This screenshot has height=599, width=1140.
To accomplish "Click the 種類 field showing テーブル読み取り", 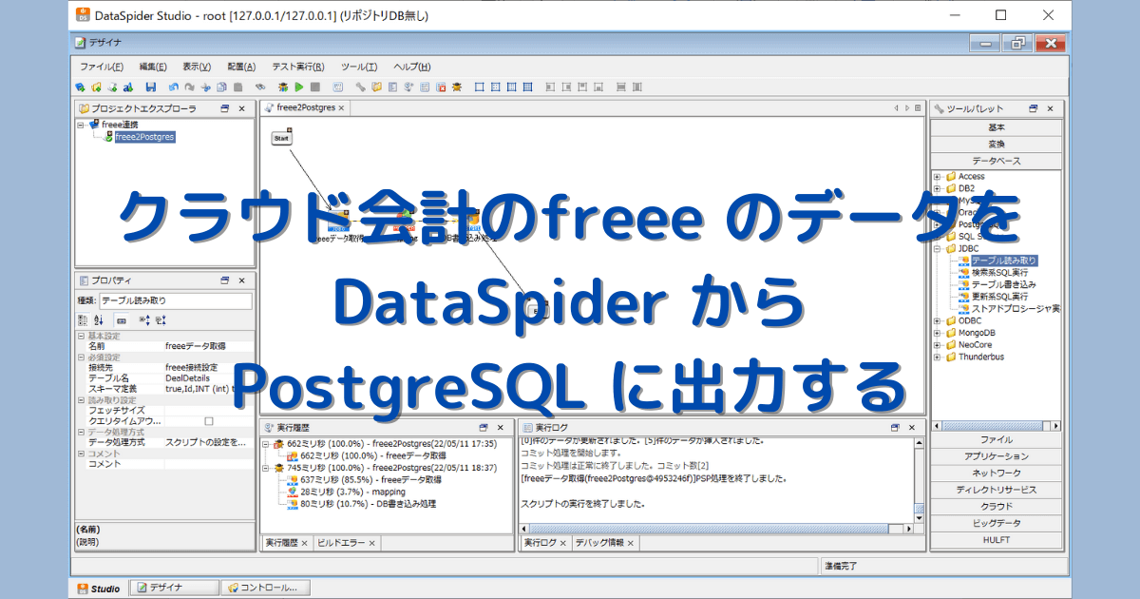I will 175,300.
